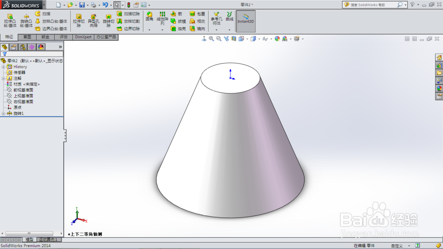
Task: Open the Appearances task pane tab
Action: [439, 89]
